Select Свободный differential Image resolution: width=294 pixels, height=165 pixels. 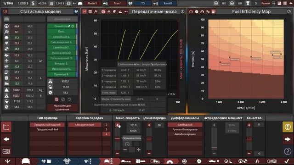[x=185, y=125]
